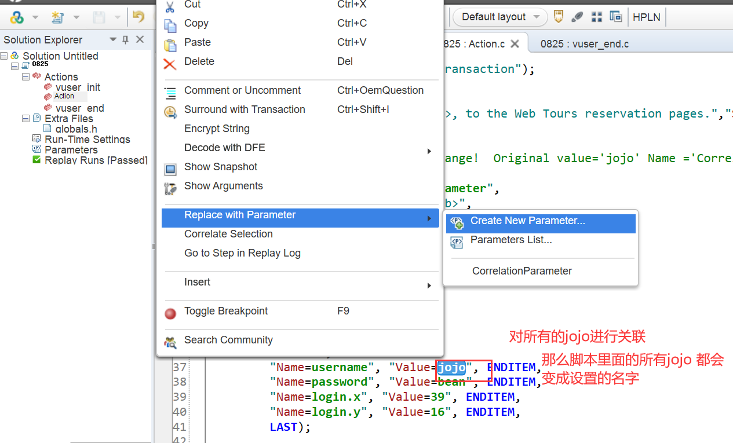The image size is (733, 443).
Task: Collapse the 0825 script node
Action: tap(14, 66)
